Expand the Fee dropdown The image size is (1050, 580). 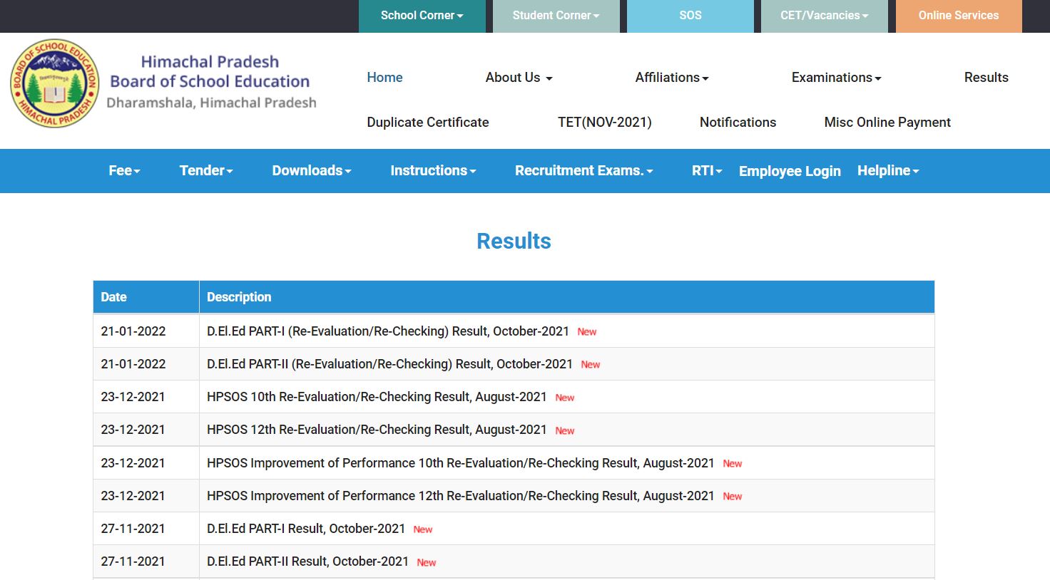[125, 171]
